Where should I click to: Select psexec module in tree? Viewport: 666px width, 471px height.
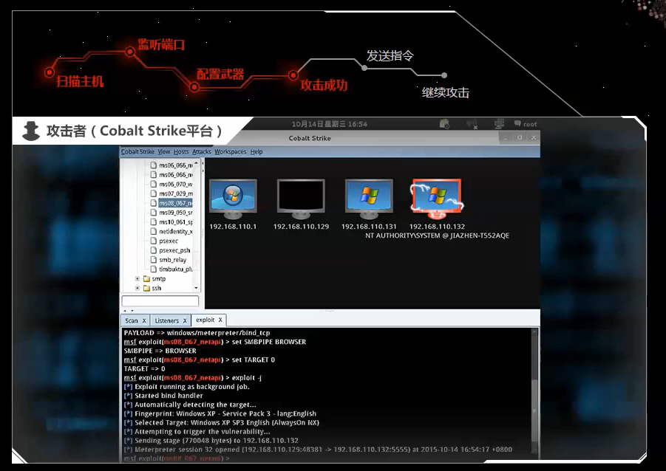[169, 241]
